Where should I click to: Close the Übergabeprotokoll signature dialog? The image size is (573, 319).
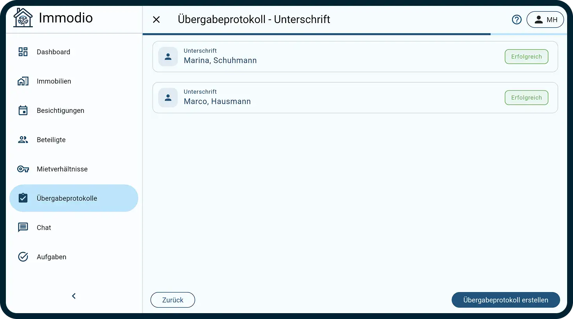(156, 20)
